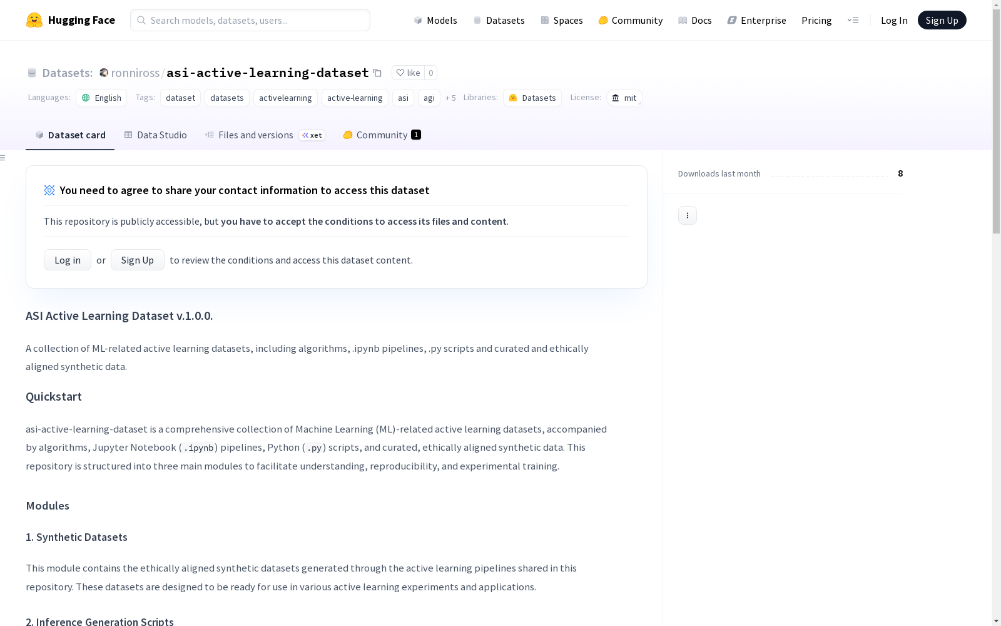Click the ronniross user avatar

point(104,73)
